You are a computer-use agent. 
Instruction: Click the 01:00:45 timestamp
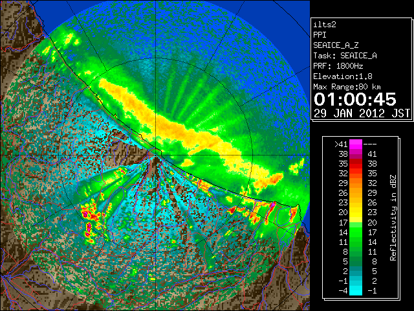(x=355, y=99)
